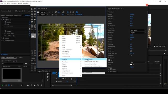
Task: Expand the Opacity effect in Effect Controls
Action: click(2, 38)
